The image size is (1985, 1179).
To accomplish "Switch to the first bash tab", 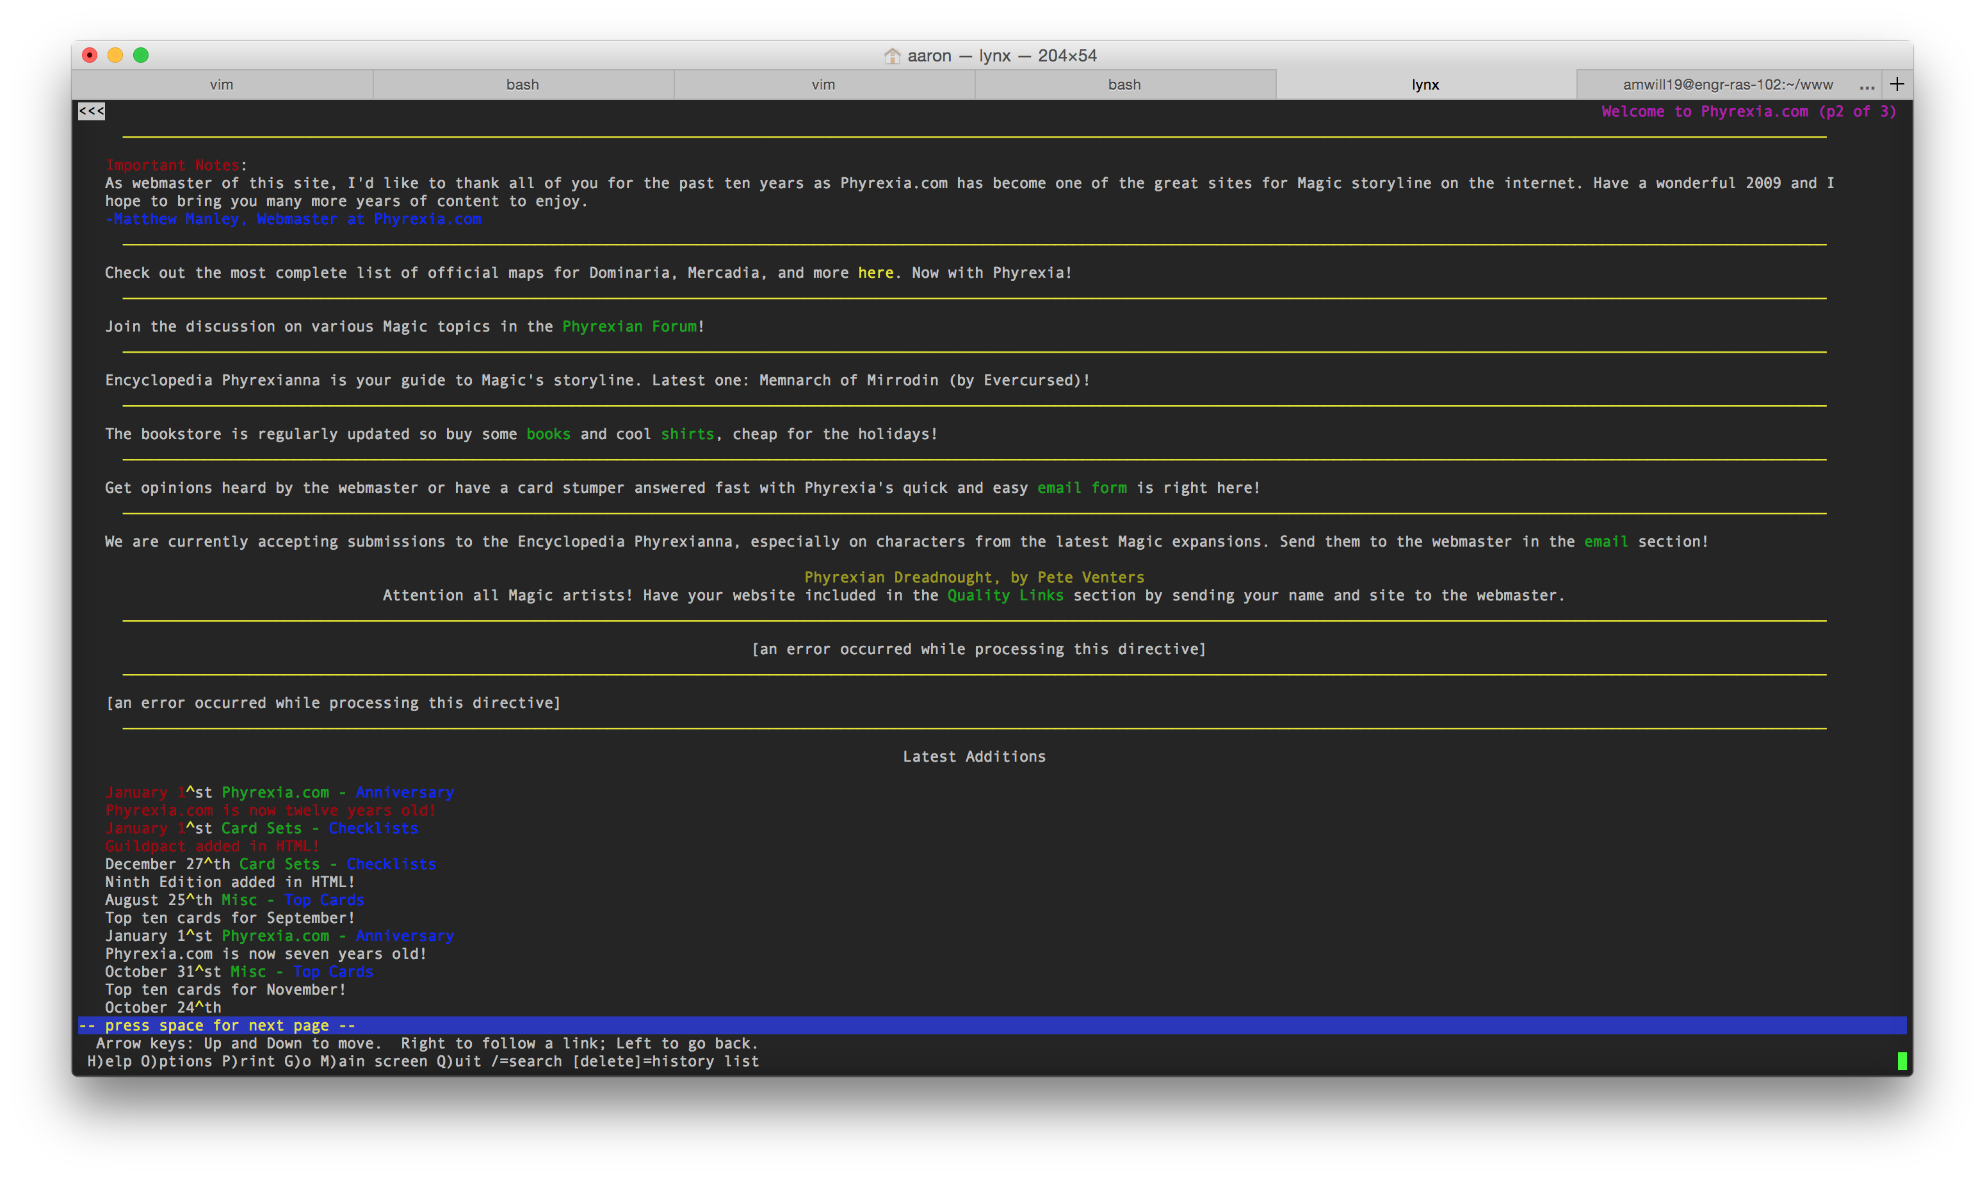I will point(523,84).
